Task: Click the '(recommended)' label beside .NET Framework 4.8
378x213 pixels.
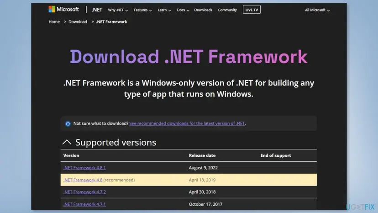Action: [x=119, y=180]
